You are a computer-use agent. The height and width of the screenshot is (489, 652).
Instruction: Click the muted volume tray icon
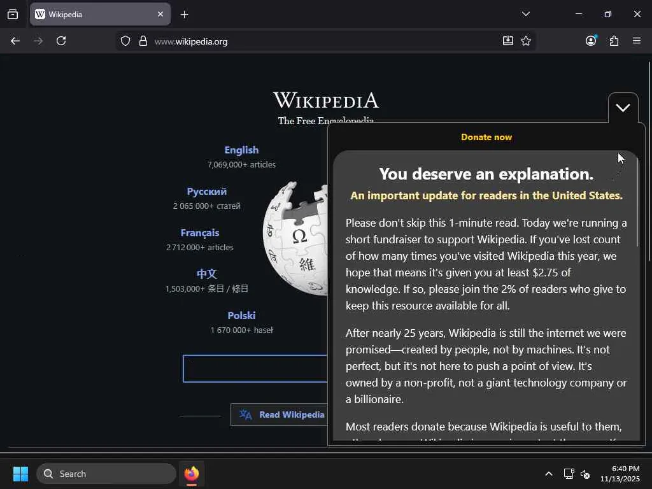tap(585, 474)
